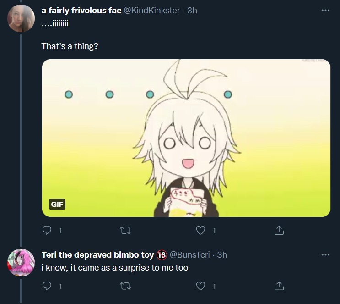Like the "That's a thing?" tweet
The width and height of the screenshot is (340, 304).
click(200, 230)
